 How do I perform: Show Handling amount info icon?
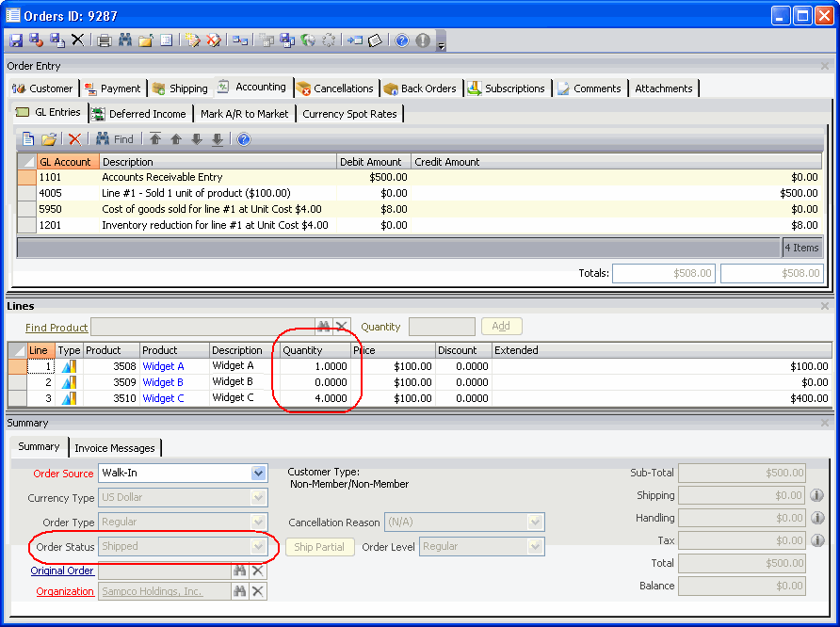817,518
